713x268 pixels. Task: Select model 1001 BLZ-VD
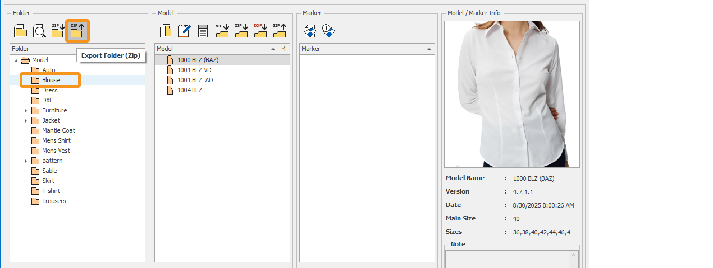click(x=194, y=70)
